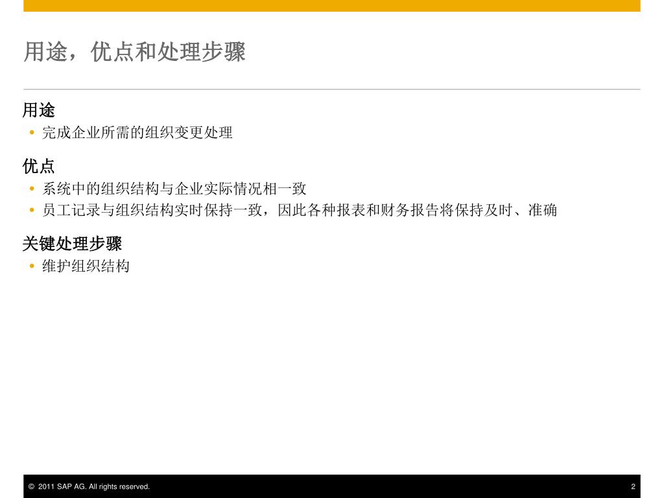
Task: Select the slide title 用途，优点和处理步骤
Action: pyautogui.click(x=135, y=52)
